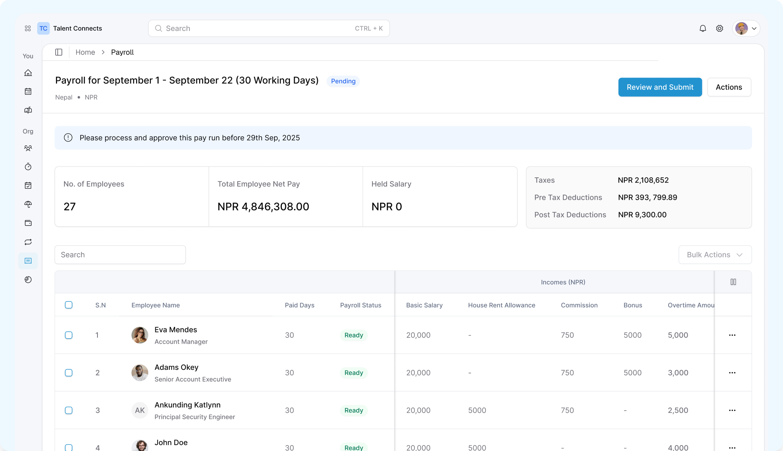Open settings gear icon

coord(720,28)
